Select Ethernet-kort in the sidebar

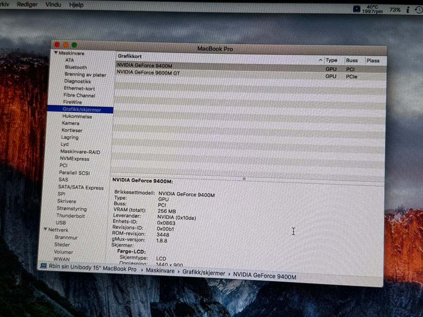coord(79,88)
